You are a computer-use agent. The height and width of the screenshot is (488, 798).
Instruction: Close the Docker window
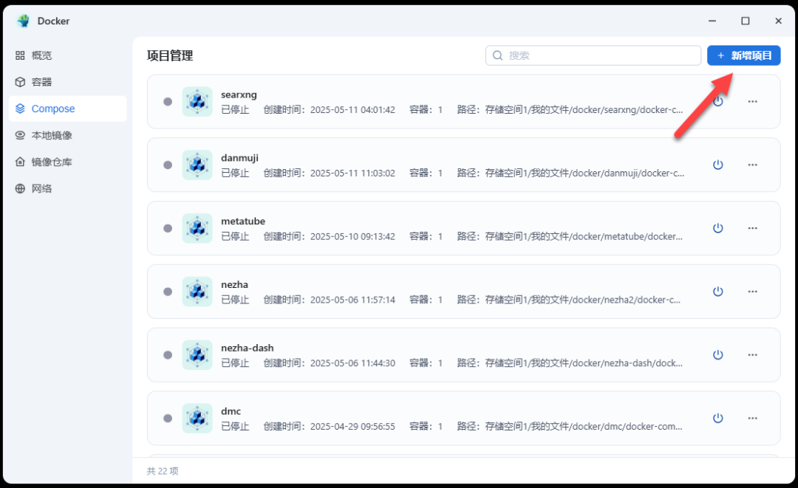coord(778,21)
